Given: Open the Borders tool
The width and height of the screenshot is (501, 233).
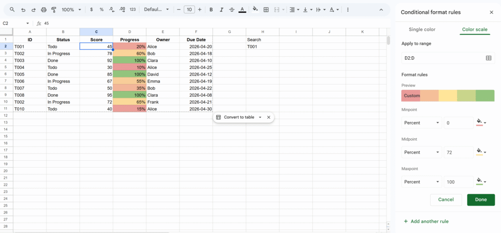Looking at the screenshot, I should (x=266, y=10).
